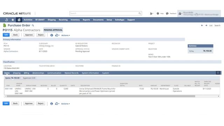The image size is (224, 126).
Task: Open the Receiving menu
Action: [x=63, y=20]
